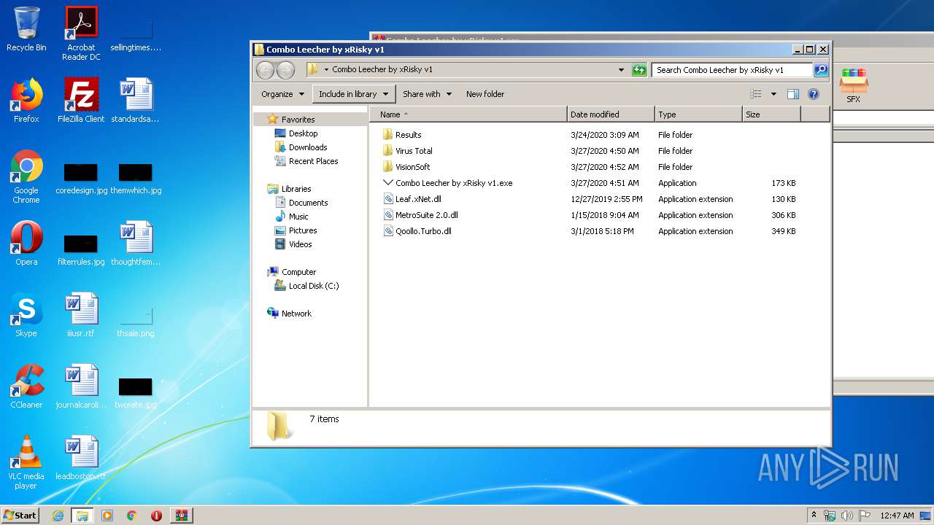
Task: Open the Explorer help button
Action: click(x=814, y=94)
